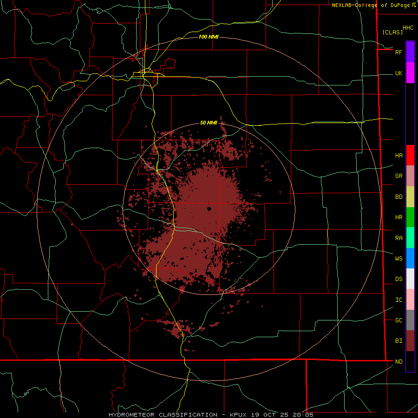Click the ND legend label
418x418 pixels.
pyautogui.click(x=398, y=361)
